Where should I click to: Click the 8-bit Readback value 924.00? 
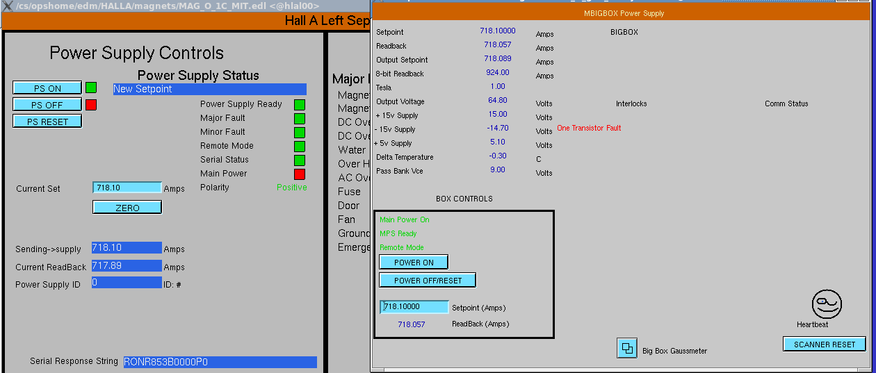pos(498,72)
